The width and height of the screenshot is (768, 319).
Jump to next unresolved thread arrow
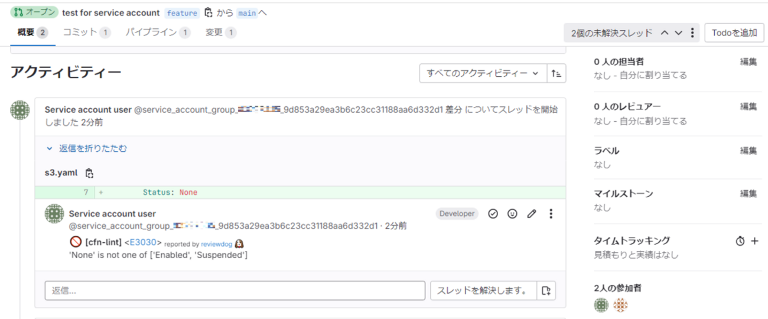[679, 33]
